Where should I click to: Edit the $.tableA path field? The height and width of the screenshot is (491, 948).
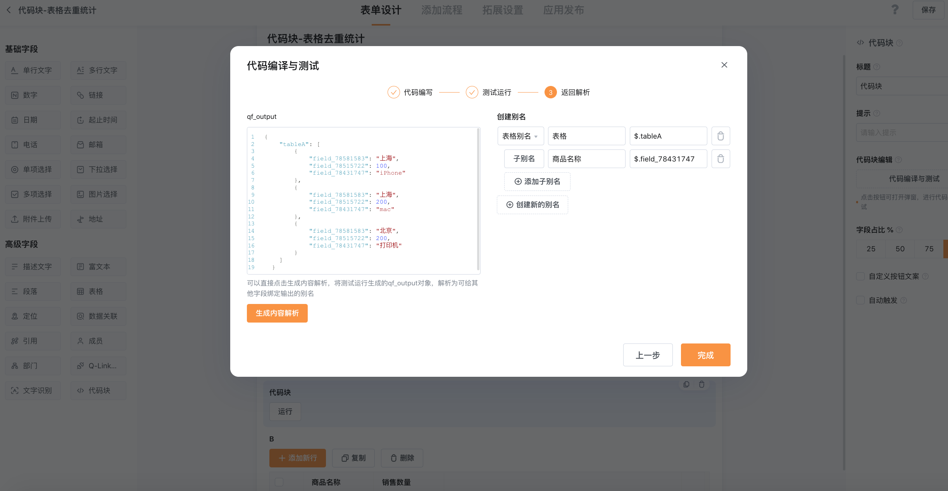(668, 136)
